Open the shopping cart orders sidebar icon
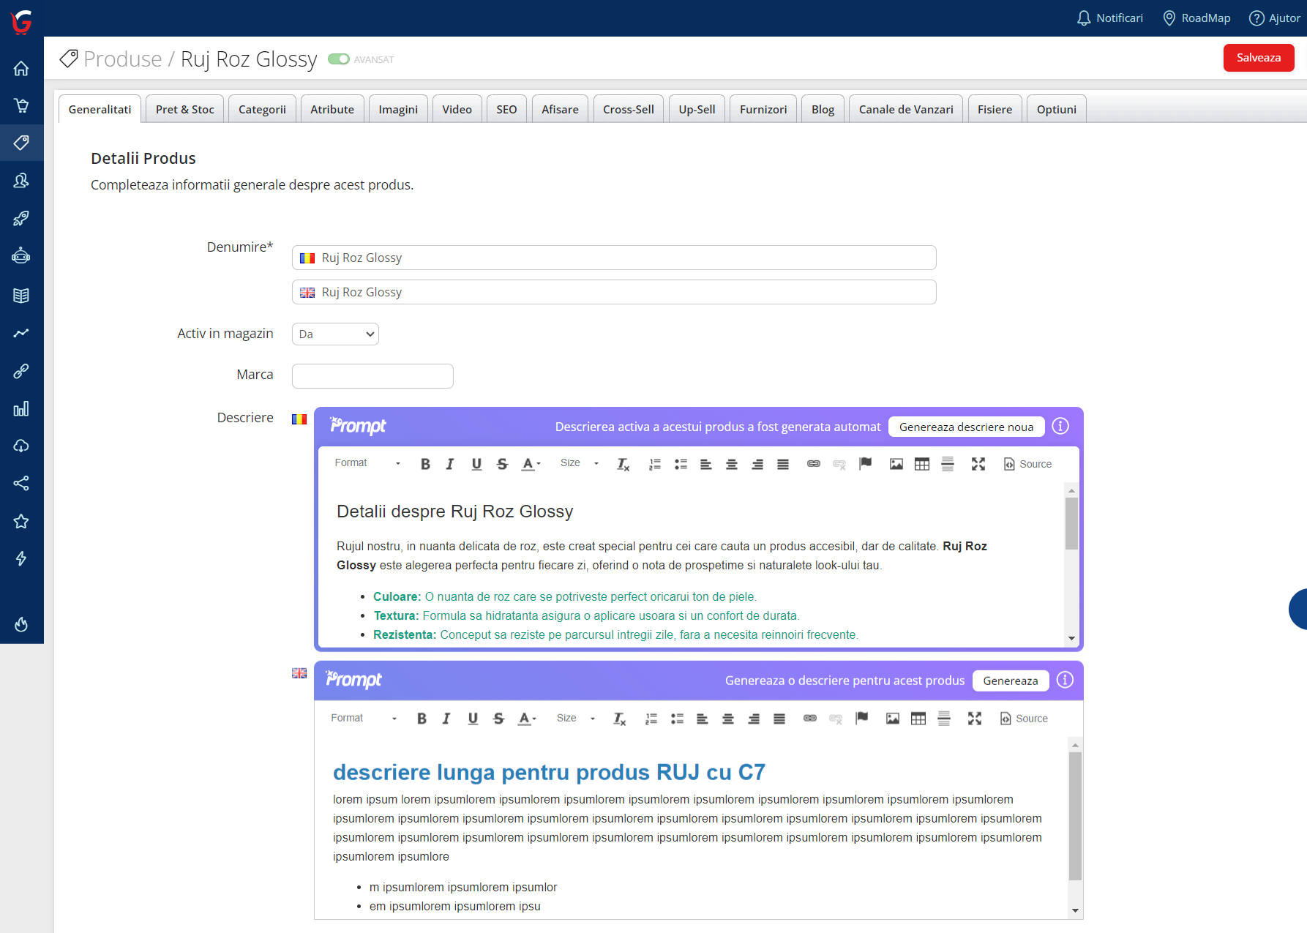Image resolution: width=1307 pixels, height=933 pixels. [21, 105]
